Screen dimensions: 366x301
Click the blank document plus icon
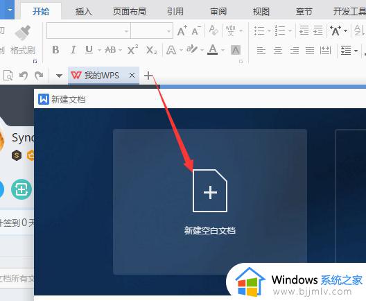[x=210, y=191]
